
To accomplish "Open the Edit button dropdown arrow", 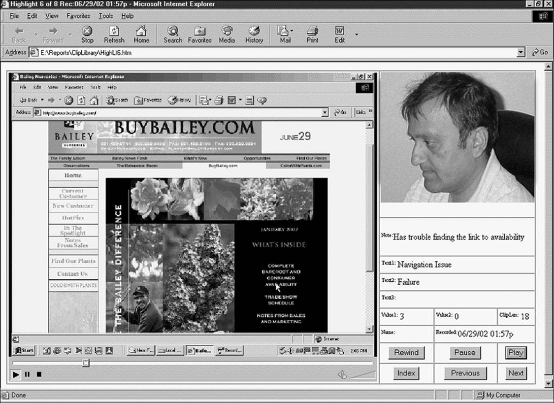I will 357,34.
